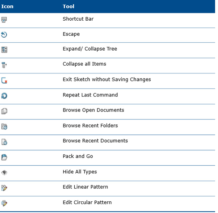Click the Shortcut Bar icon
This screenshot has height=213, width=218.
click(x=4, y=20)
